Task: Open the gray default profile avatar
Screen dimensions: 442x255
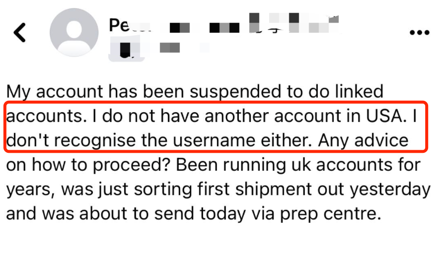Action: [x=74, y=32]
